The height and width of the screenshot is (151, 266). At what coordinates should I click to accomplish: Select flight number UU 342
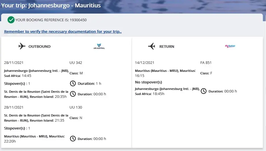tap(76, 62)
